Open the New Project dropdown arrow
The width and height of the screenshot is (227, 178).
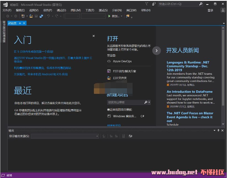(x=27, y=16)
